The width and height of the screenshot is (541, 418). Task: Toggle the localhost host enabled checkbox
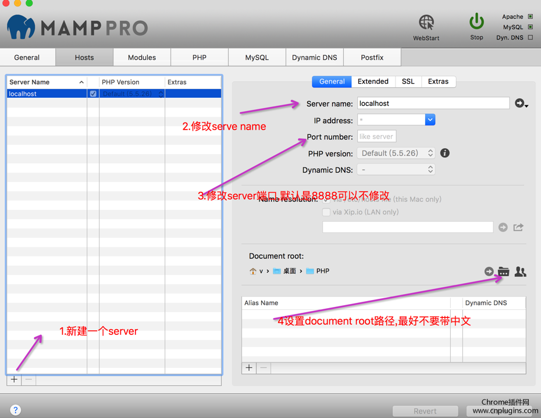[x=93, y=94]
